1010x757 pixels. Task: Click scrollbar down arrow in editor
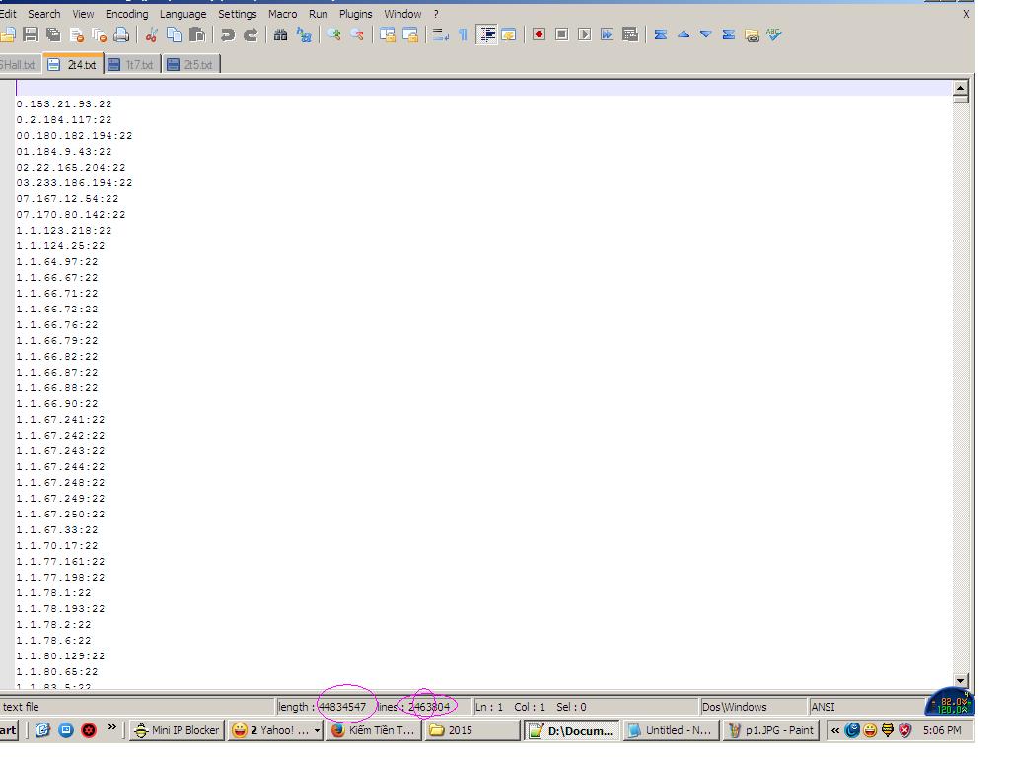pyautogui.click(x=960, y=680)
